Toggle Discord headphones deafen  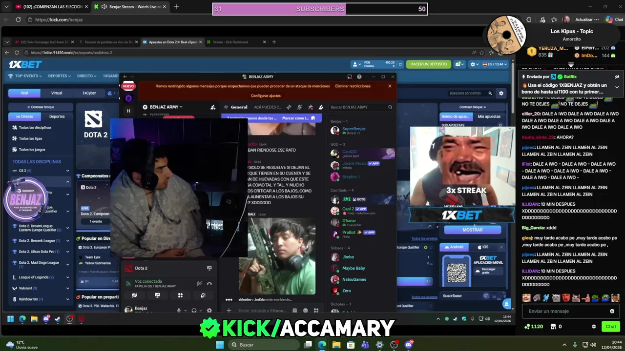tap(194, 310)
